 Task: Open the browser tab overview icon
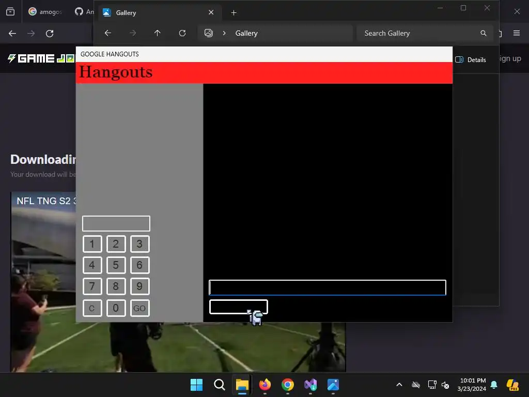tap(10, 12)
